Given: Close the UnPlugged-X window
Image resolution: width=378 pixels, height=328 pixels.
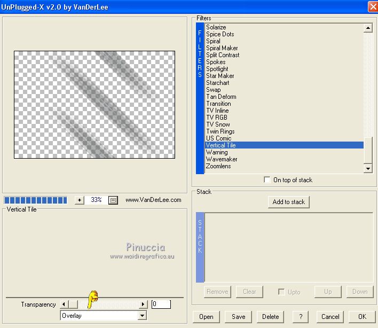Looking at the screenshot, I should [373, 7].
